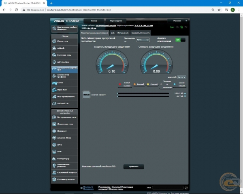Open Wireless (Беспроводная сеть) settings icon
243x194 pixels.
(x=54, y=117)
